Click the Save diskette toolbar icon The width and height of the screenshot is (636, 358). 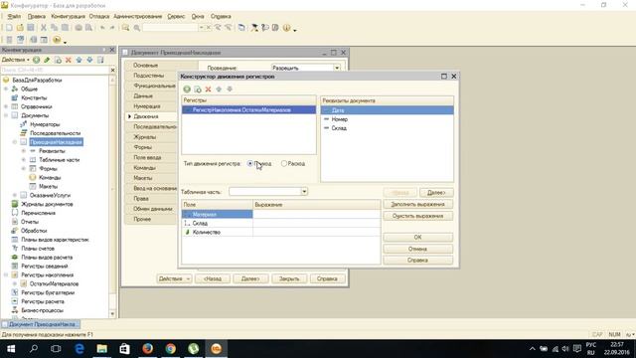31,28
